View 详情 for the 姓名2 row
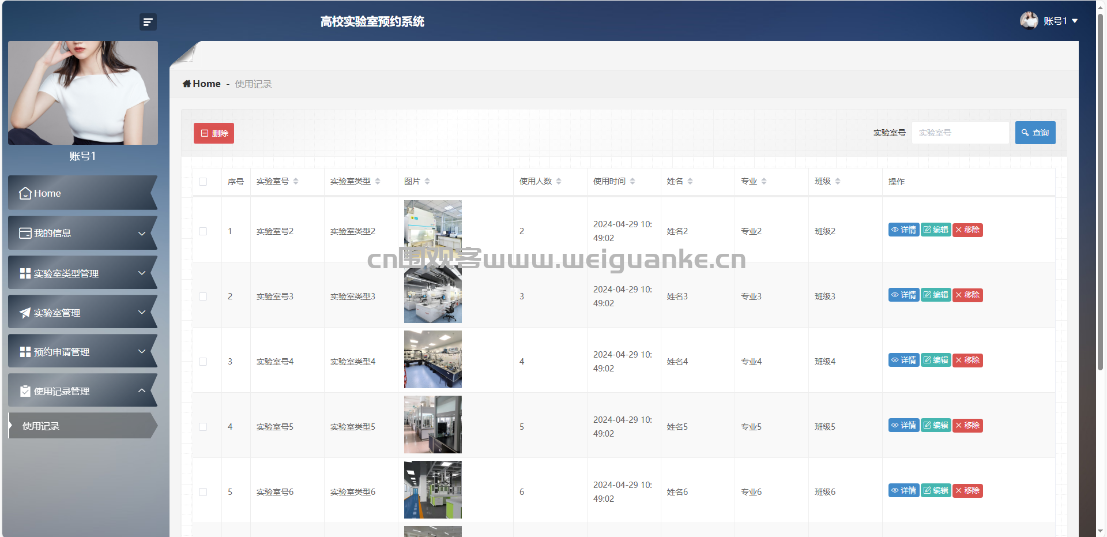Image resolution: width=1107 pixels, height=537 pixels. [903, 230]
